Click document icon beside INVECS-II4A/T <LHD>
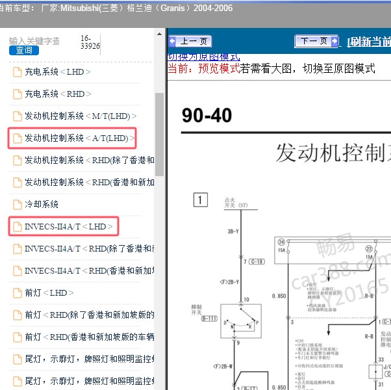The height and width of the screenshot is (390, 391). [17, 227]
